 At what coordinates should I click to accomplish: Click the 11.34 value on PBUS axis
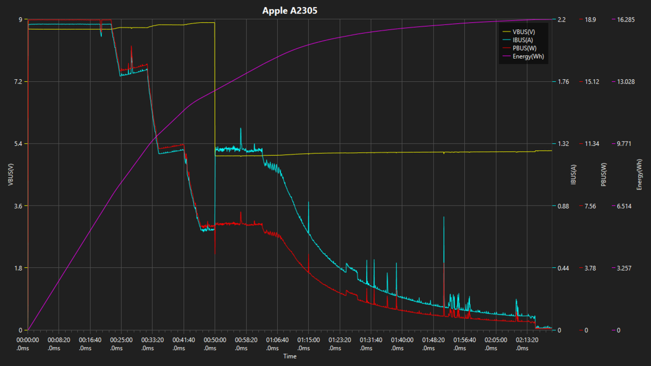pyautogui.click(x=592, y=144)
